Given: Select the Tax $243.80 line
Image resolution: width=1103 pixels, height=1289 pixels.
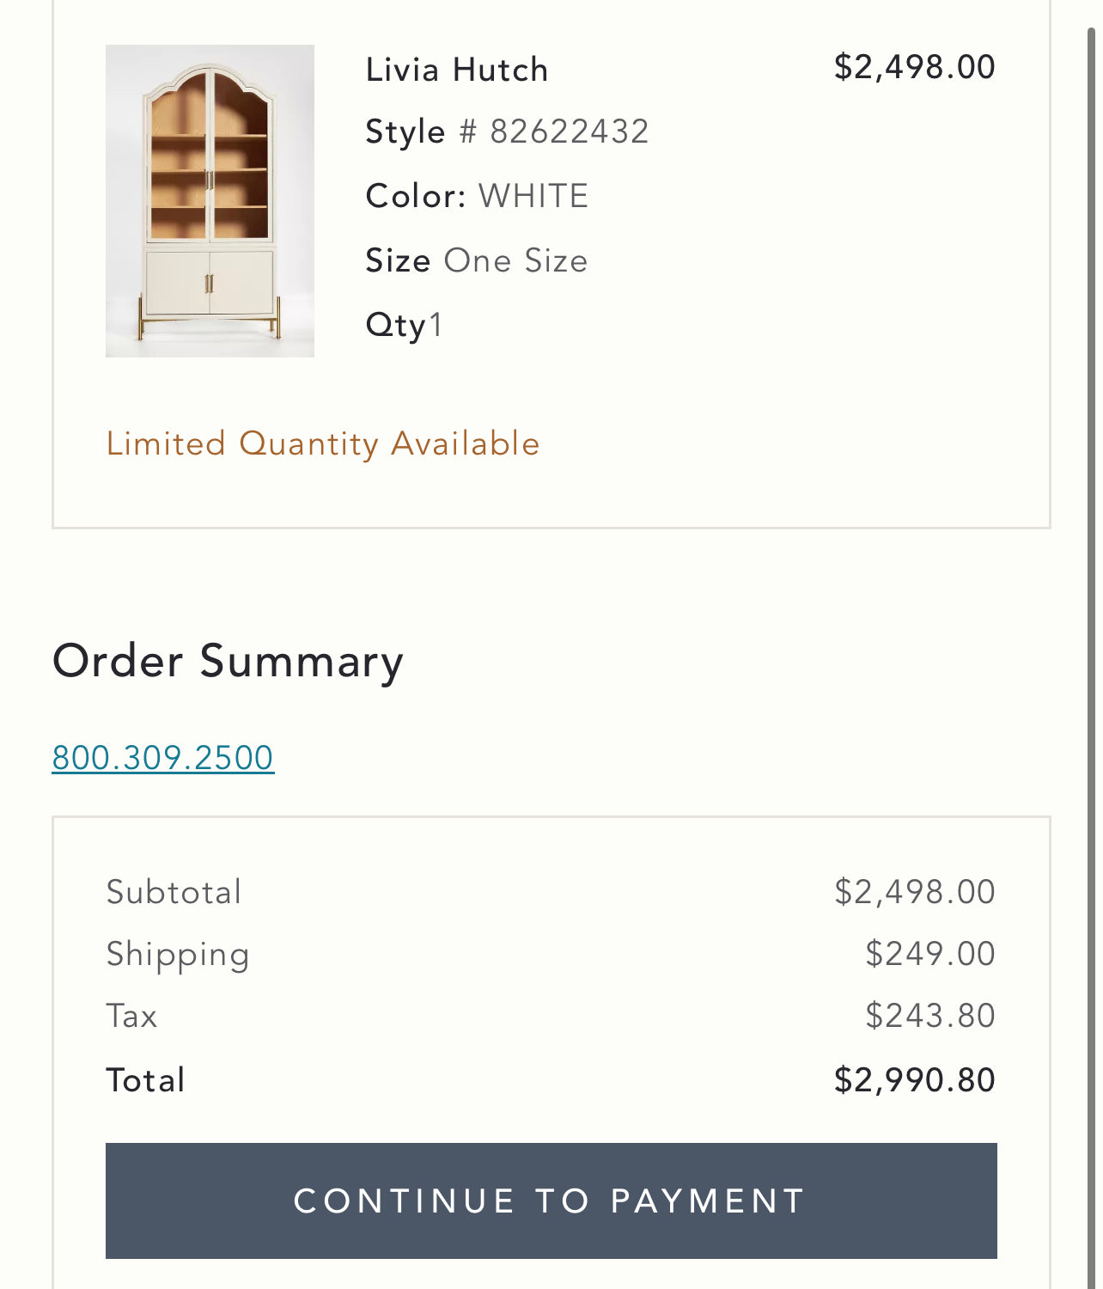Looking at the screenshot, I should 550,1016.
